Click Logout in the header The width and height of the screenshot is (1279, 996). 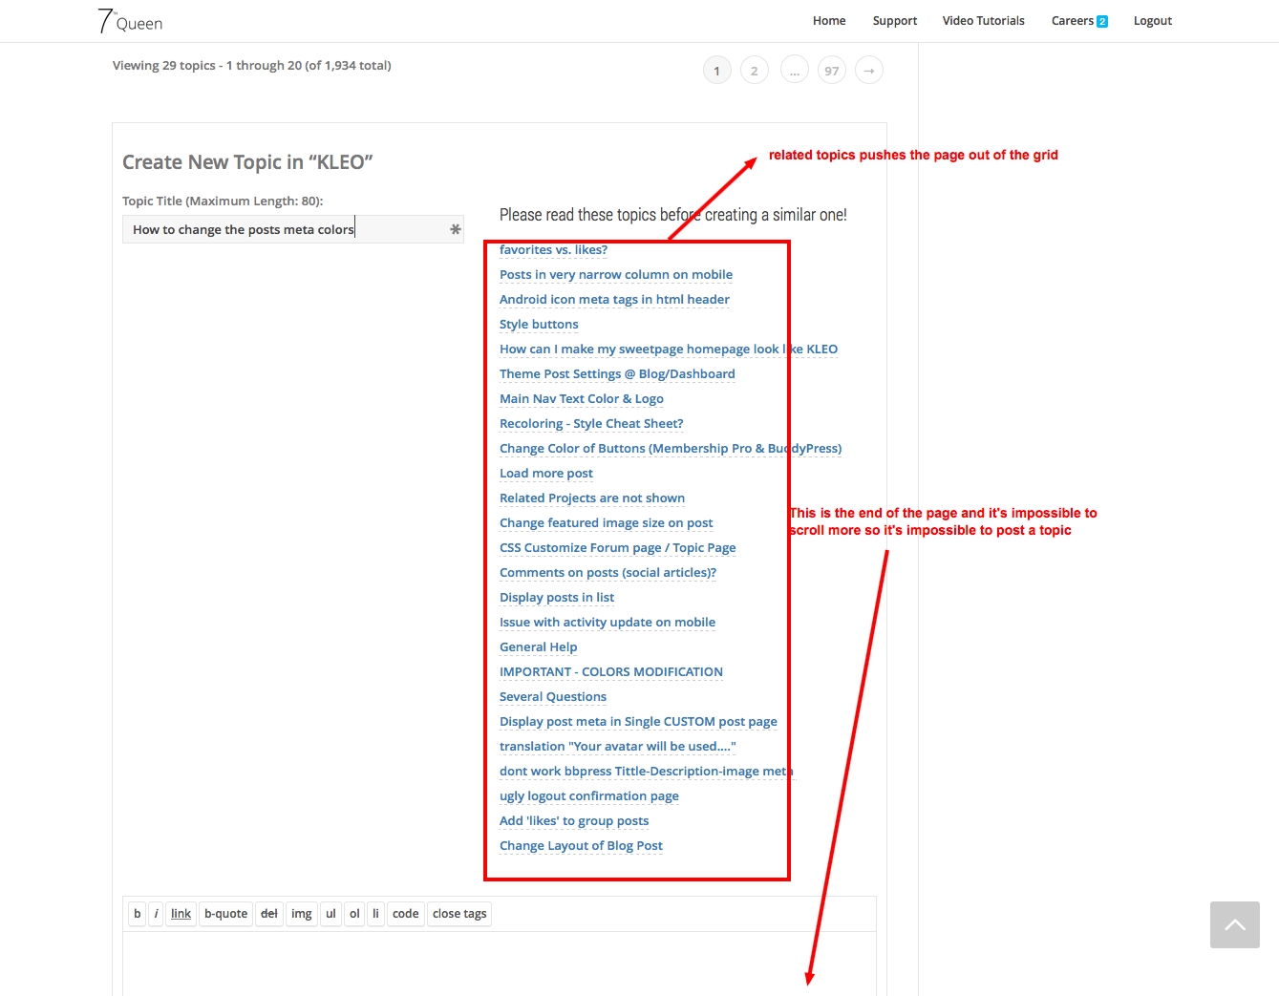pos(1152,21)
